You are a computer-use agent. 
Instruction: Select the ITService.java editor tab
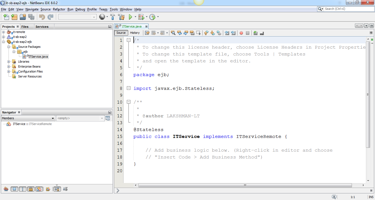(x=132, y=26)
